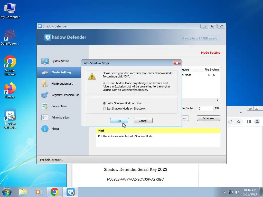Confirm dialog with OK button

(119, 121)
